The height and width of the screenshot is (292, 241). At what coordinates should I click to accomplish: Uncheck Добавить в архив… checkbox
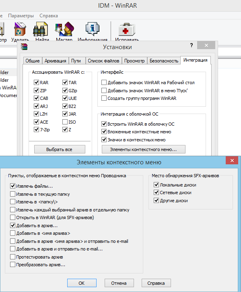(x=12, y=226)
